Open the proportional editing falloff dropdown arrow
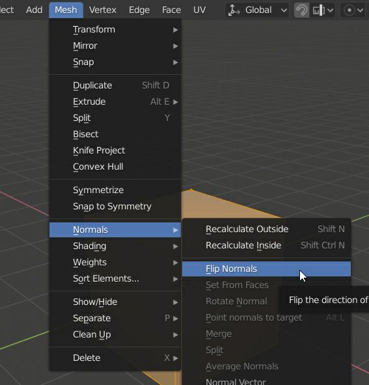The height and width of the screenshot is (385, 369). [x=361, y=10]
